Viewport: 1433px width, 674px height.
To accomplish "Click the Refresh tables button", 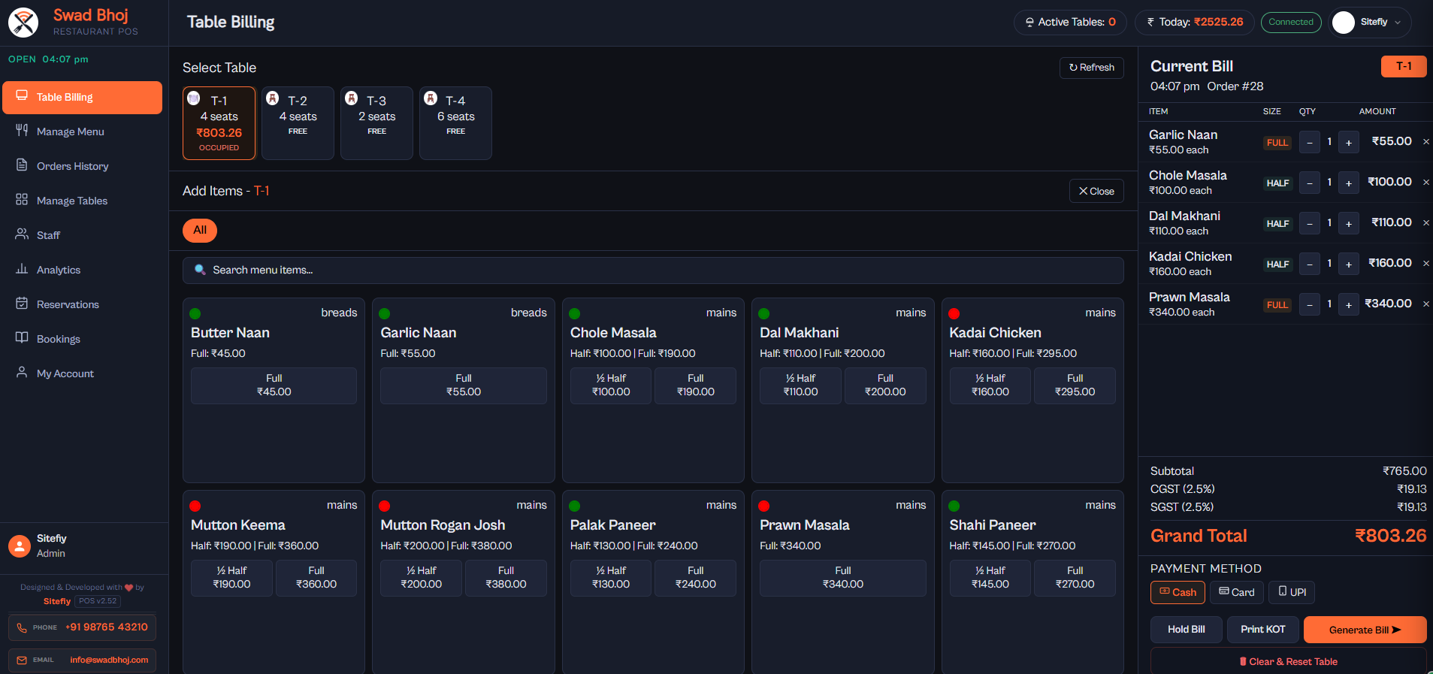I will [1091, 68].
